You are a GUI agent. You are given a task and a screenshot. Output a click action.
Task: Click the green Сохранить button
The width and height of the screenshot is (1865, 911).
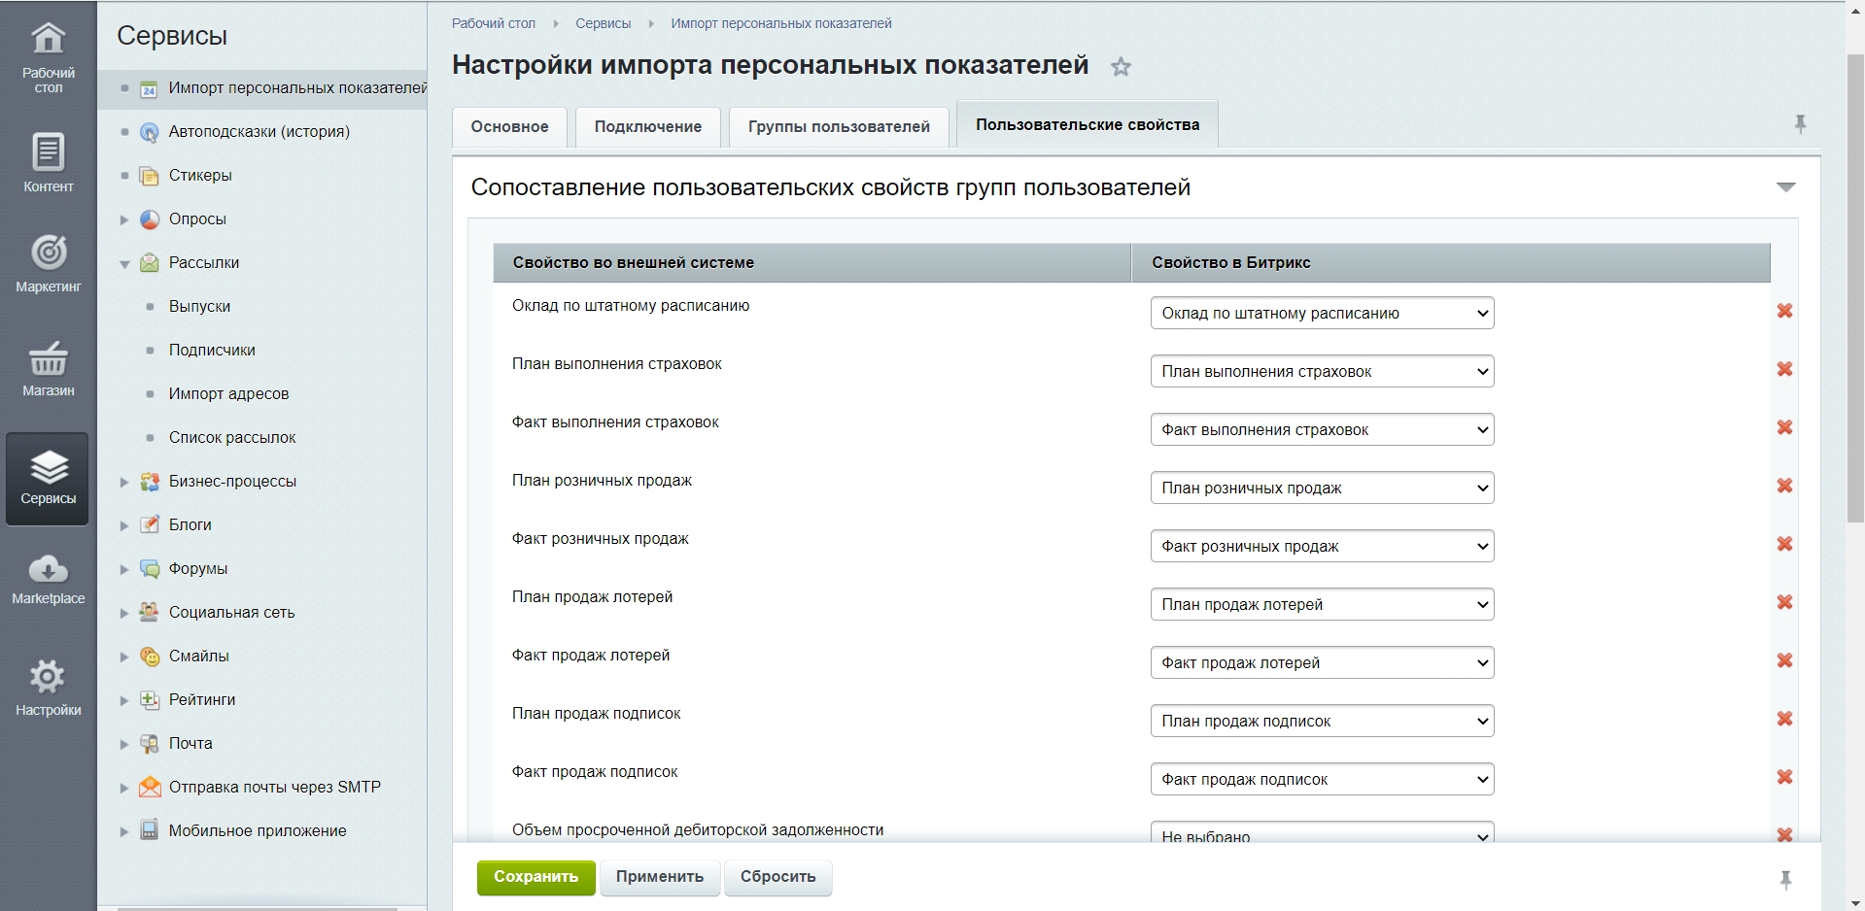click(x=535, y=877)
